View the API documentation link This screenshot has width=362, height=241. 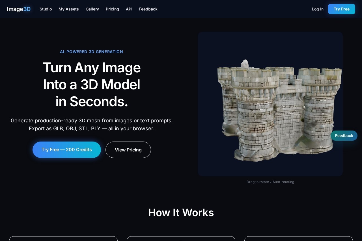129,9
